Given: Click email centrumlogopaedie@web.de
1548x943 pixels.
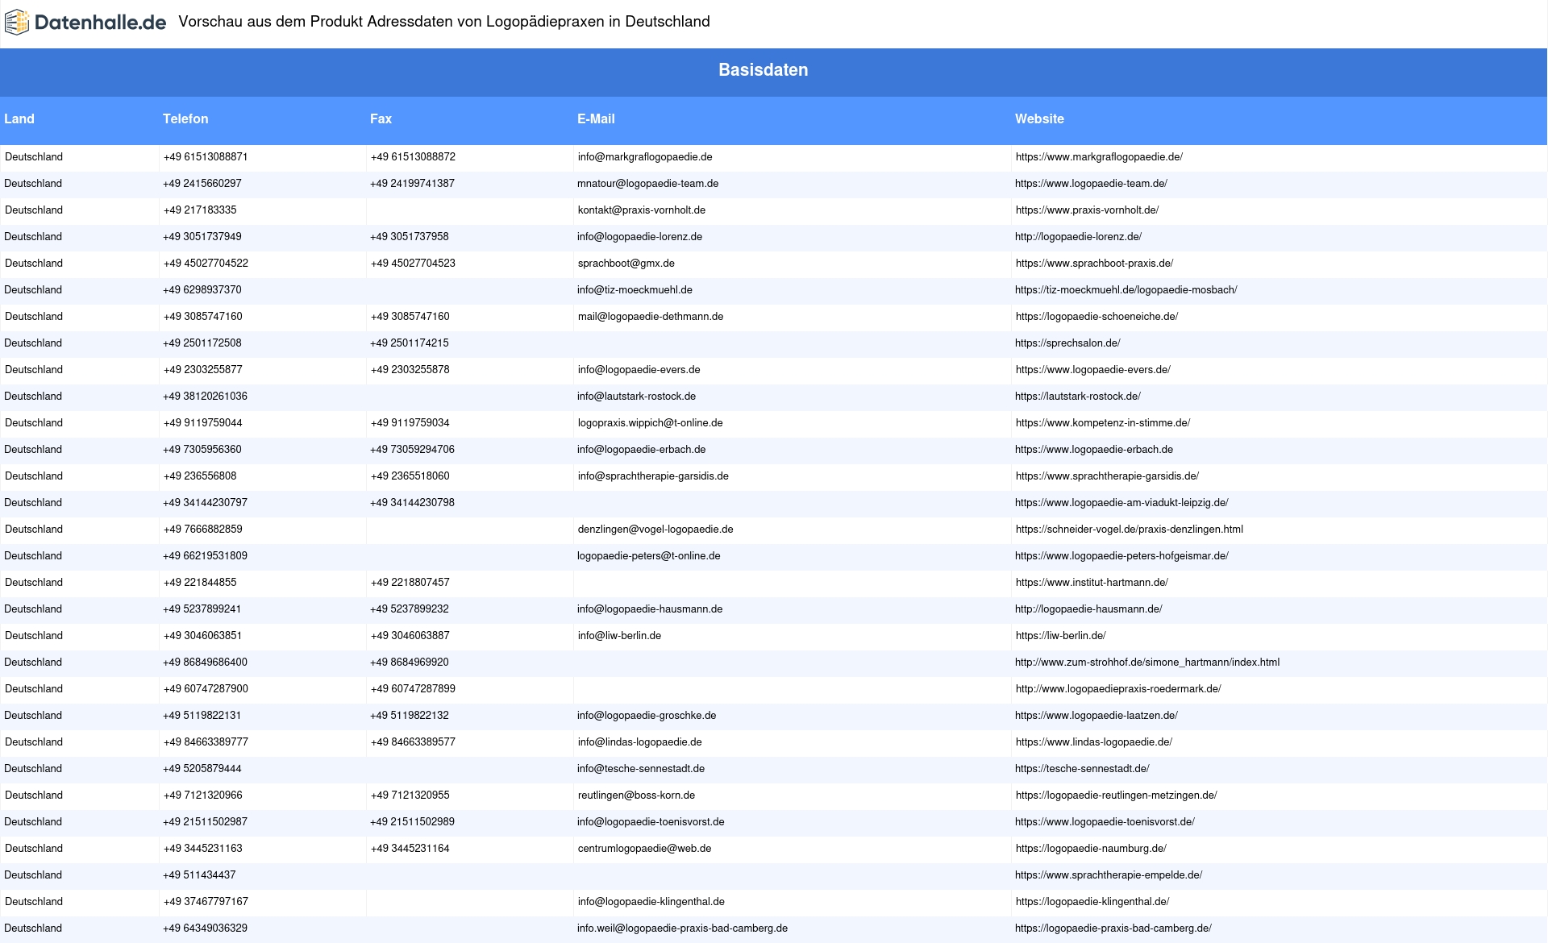Looking at the screenshot, I should click(644, 849).
